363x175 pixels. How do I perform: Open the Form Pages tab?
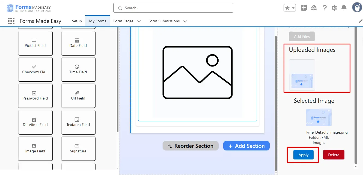coord(123,21)
